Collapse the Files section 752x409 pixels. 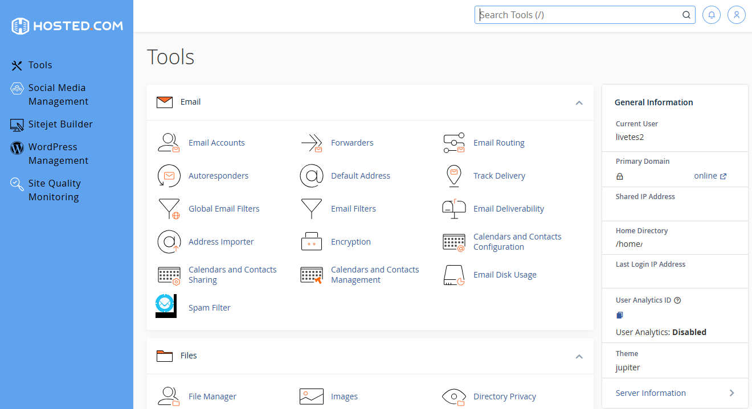579,357
